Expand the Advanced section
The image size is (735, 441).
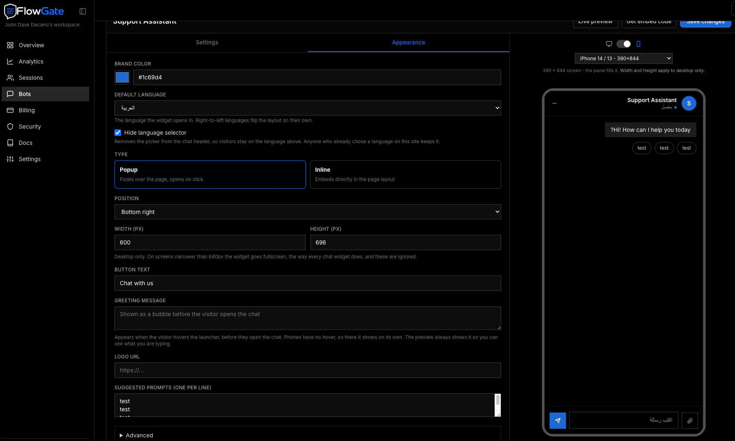click(x=308, y=435)
